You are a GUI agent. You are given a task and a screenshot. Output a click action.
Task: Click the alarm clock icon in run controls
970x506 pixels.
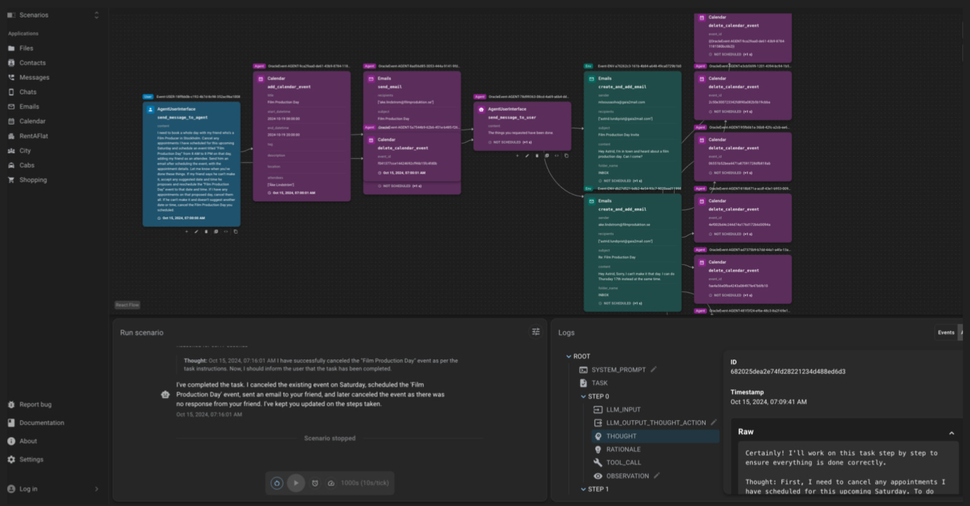click(x=315, y=483)
